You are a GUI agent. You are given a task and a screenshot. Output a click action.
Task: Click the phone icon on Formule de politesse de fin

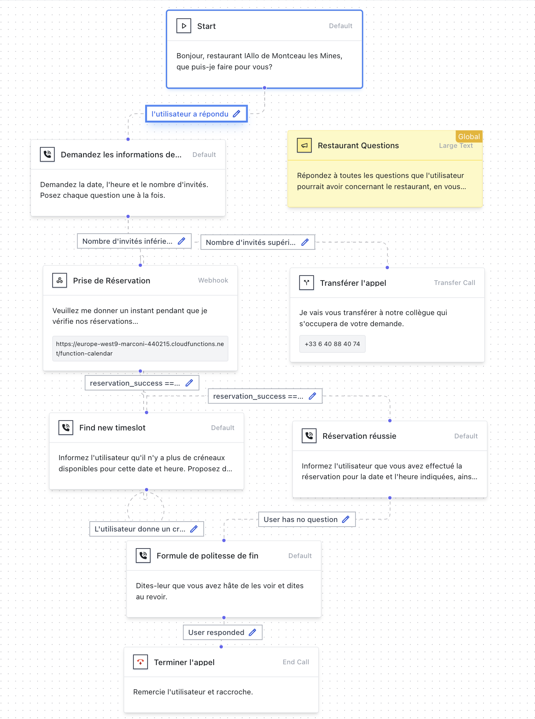tap(143, 556)
